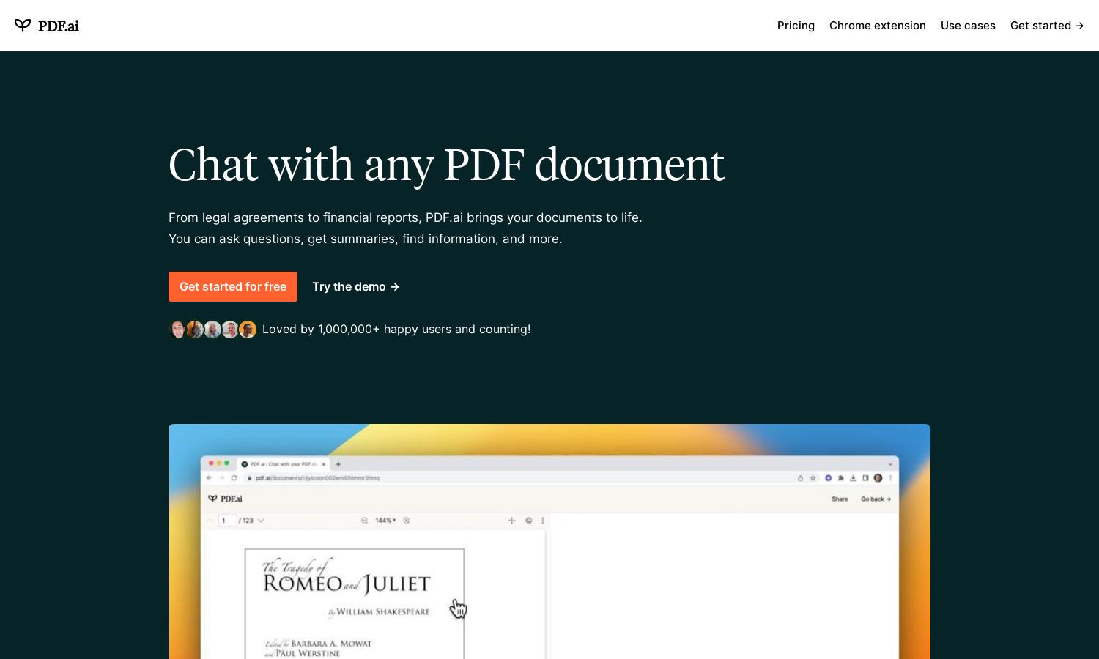Click the extensions puzzle icon in demo browser

pos(841,478)
